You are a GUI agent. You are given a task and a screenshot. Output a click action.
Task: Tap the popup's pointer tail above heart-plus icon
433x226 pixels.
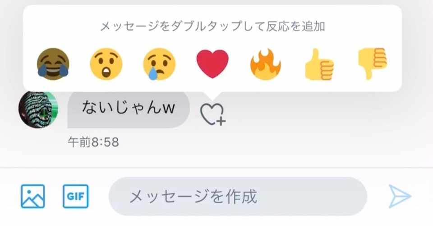212,95
